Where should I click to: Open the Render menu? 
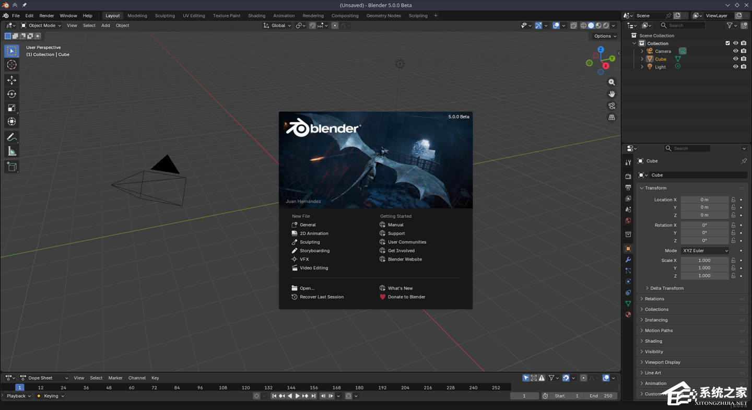pyautogui.click(x=46, y=15)
